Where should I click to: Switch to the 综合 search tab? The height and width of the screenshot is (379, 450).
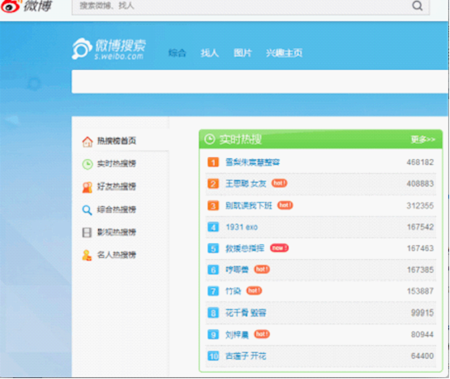point(177,53)
